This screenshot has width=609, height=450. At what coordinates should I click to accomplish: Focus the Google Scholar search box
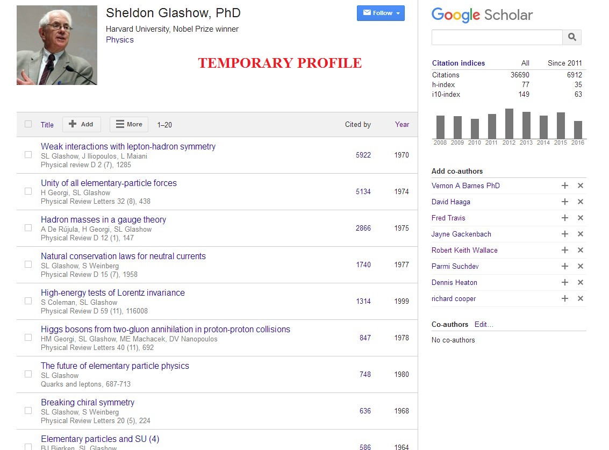[497, 37]
